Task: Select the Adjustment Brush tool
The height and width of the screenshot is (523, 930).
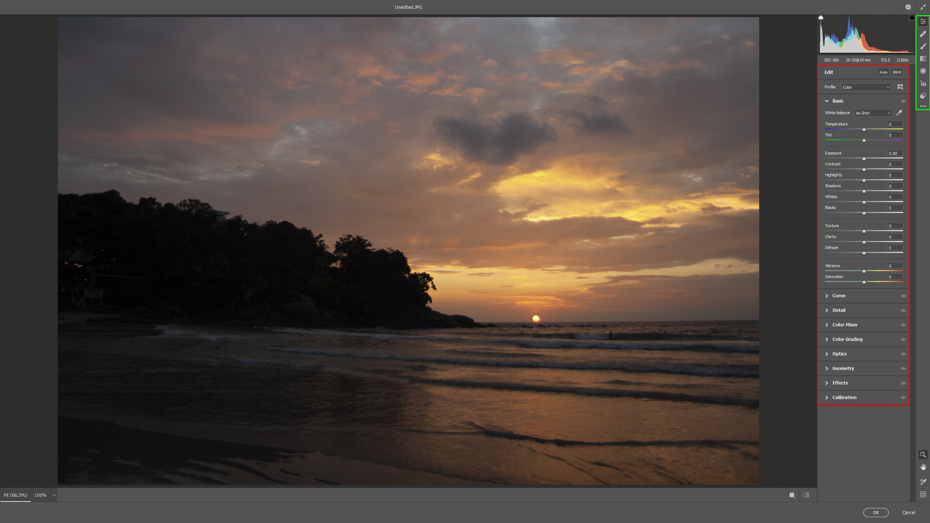Action: 923,46
